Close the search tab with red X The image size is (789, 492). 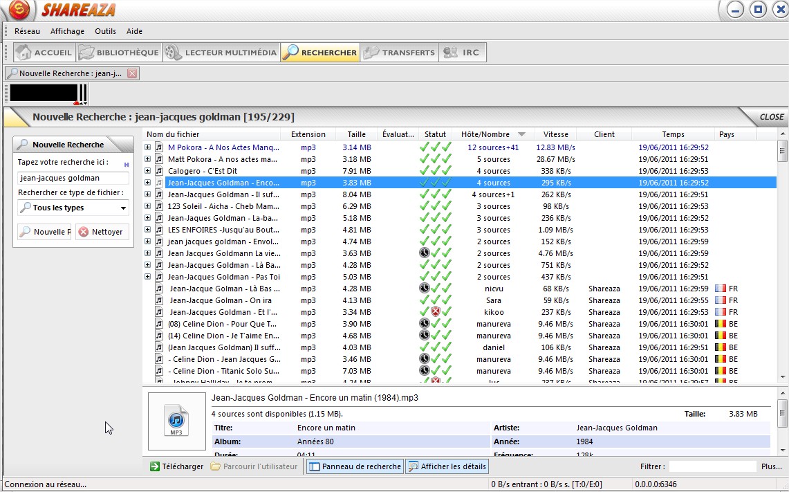tap(132, 73)
